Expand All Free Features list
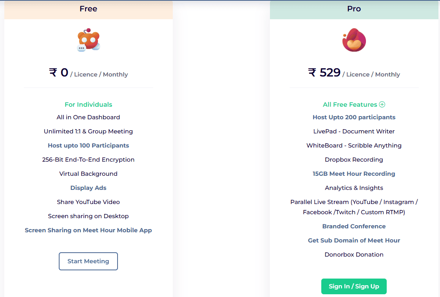The height and width of the screenshot is (297, 440). coord(354,104)
